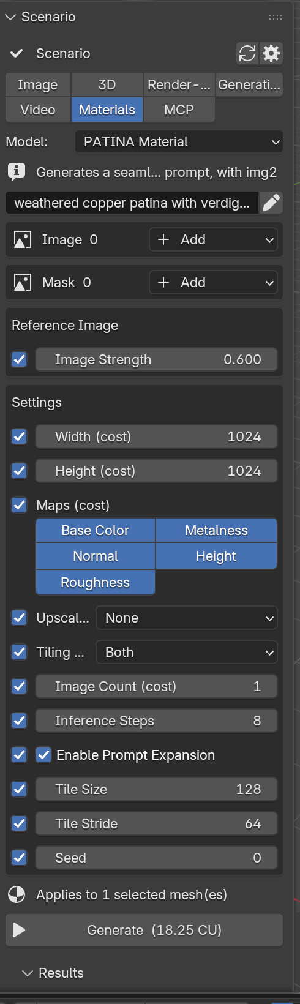This screenshot has width=300, height=1004.
Task: Click the Reference Image heading
Action: (65, 325)
